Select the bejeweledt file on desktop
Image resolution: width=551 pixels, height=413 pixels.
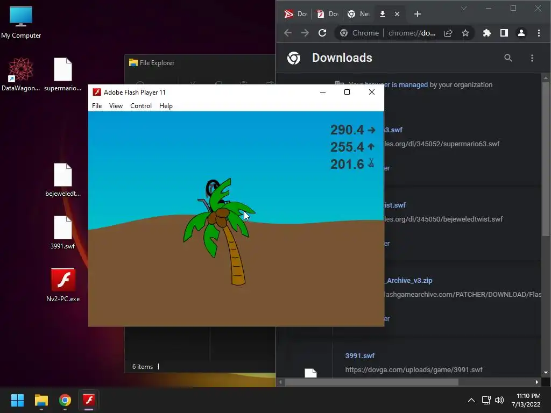(x=62, y=180)
